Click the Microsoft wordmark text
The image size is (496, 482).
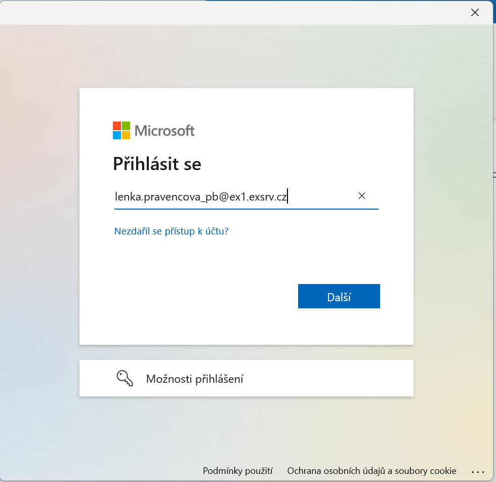tap(164, 131)
